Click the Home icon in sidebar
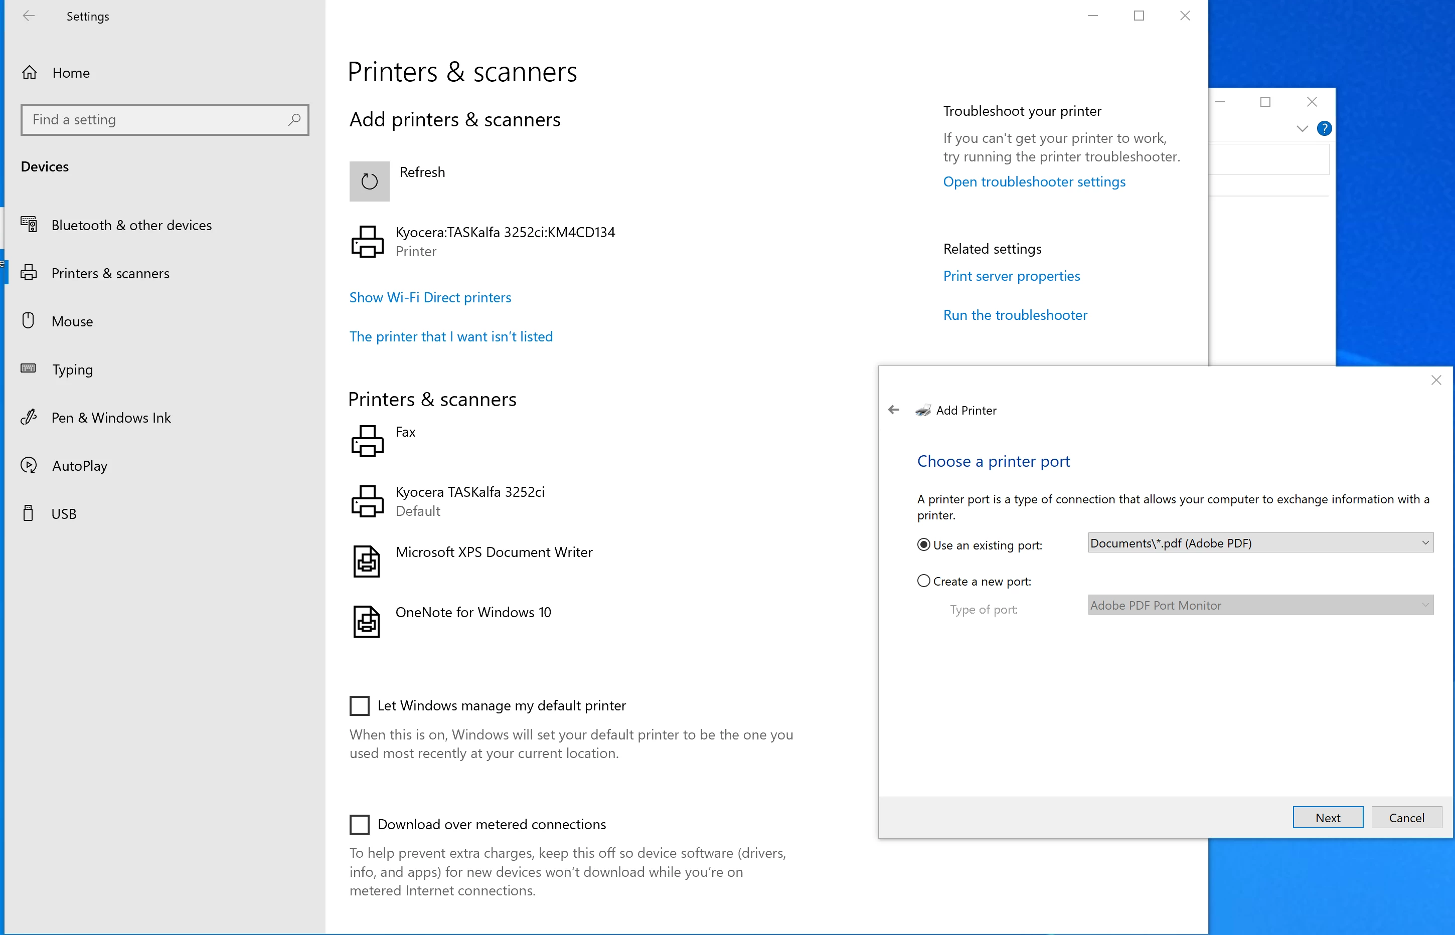The image size is (1455, 935). (29, 73)
